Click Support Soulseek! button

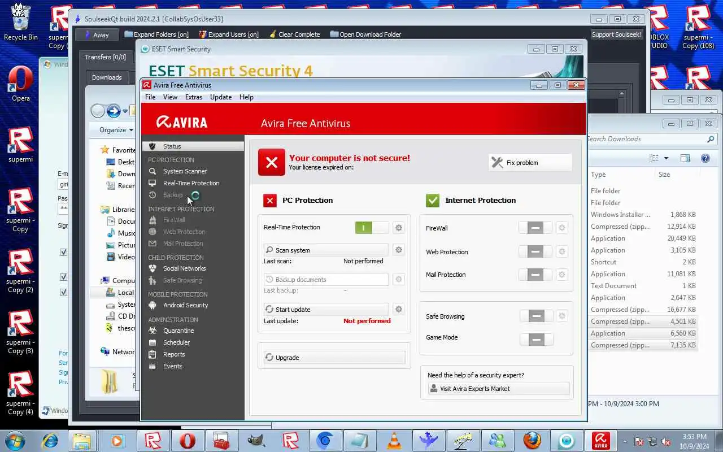tap(616, 34)
